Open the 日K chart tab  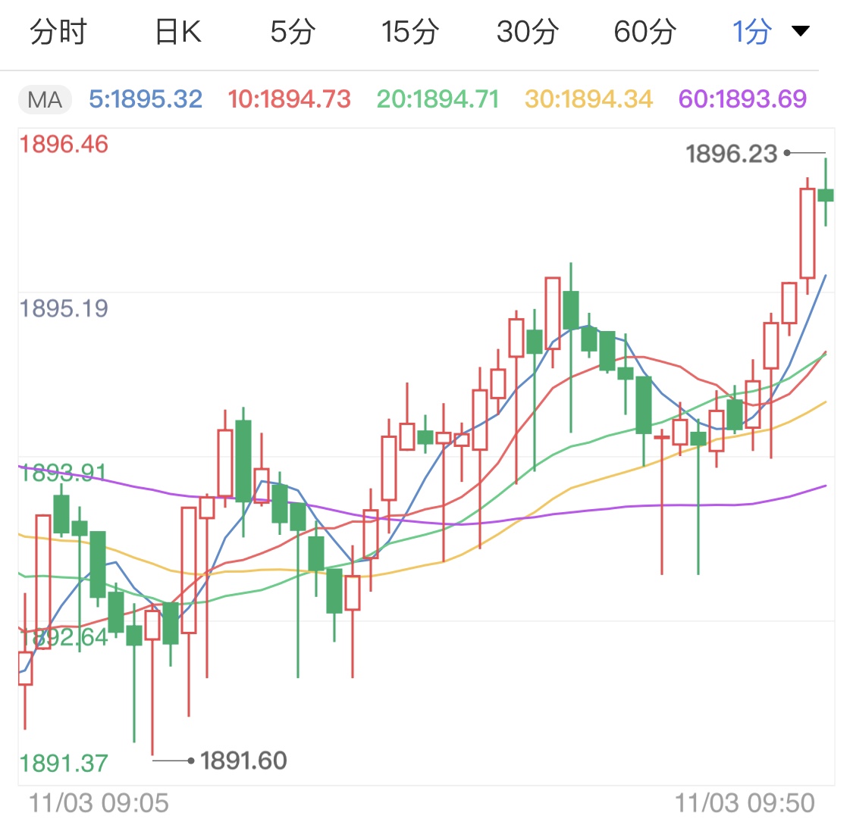click(x=178, y=32)
